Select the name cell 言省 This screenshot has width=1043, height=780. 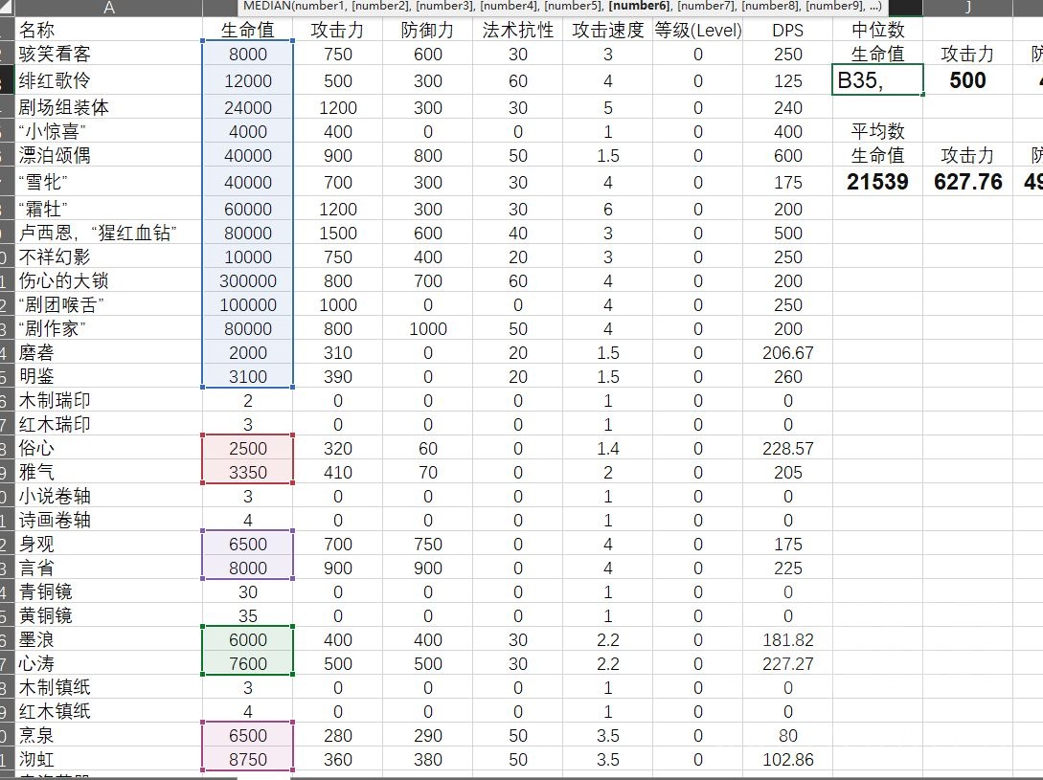[x=109, y=568]
